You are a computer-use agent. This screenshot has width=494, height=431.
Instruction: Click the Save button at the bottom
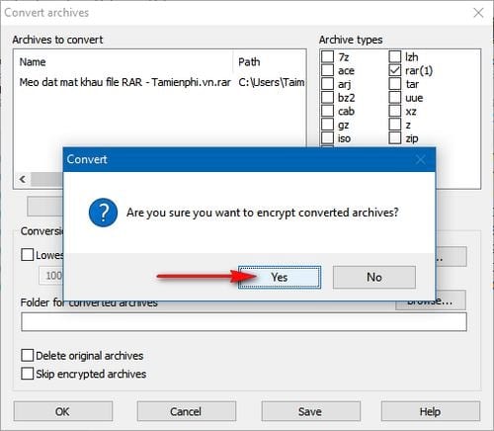pyautogui.click(x=310, y=411)
